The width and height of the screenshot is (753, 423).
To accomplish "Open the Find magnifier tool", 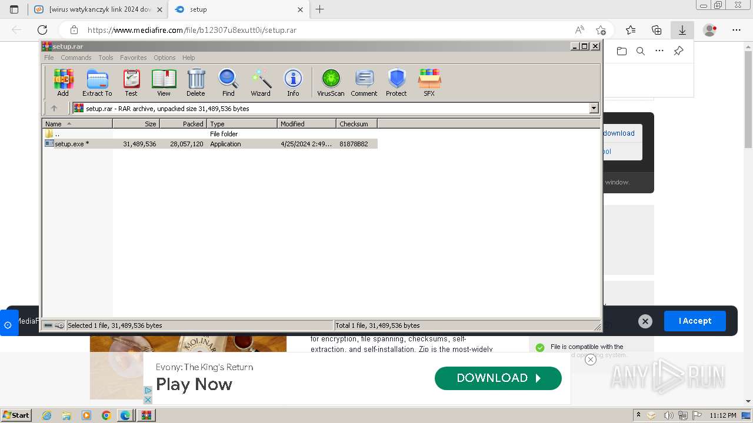I will (228, 82).
